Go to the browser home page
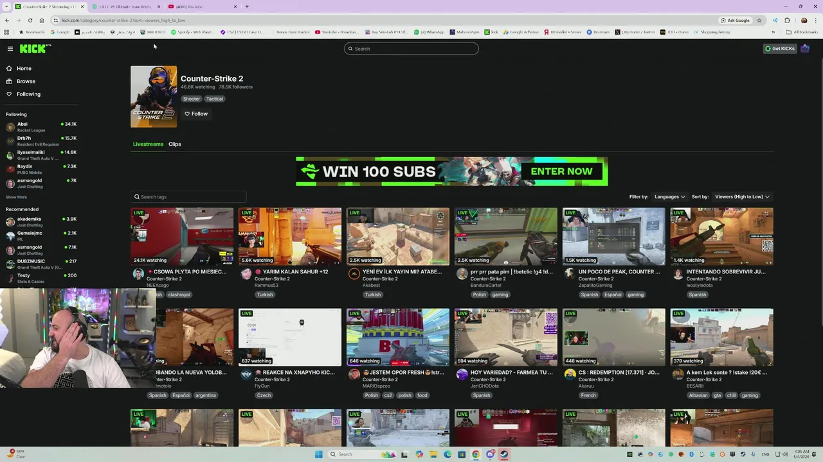Viewport: 823px width, 462px height. [42, 20]
